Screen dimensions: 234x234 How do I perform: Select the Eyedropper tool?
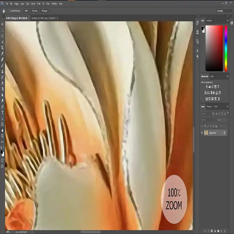(2, 53)
